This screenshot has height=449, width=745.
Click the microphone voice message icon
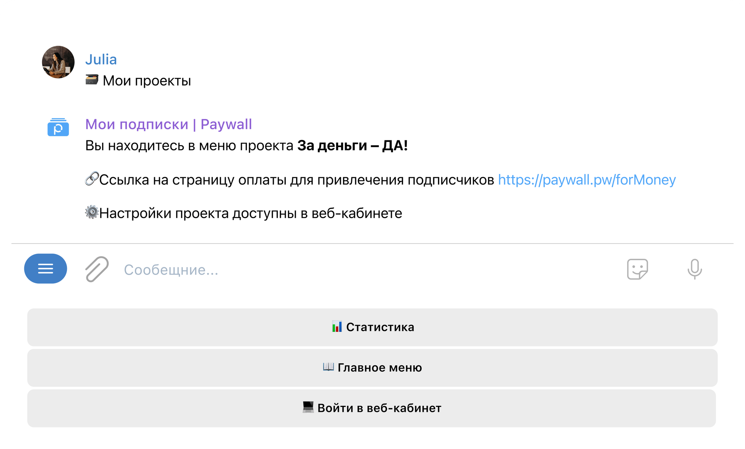click(694, 269)
